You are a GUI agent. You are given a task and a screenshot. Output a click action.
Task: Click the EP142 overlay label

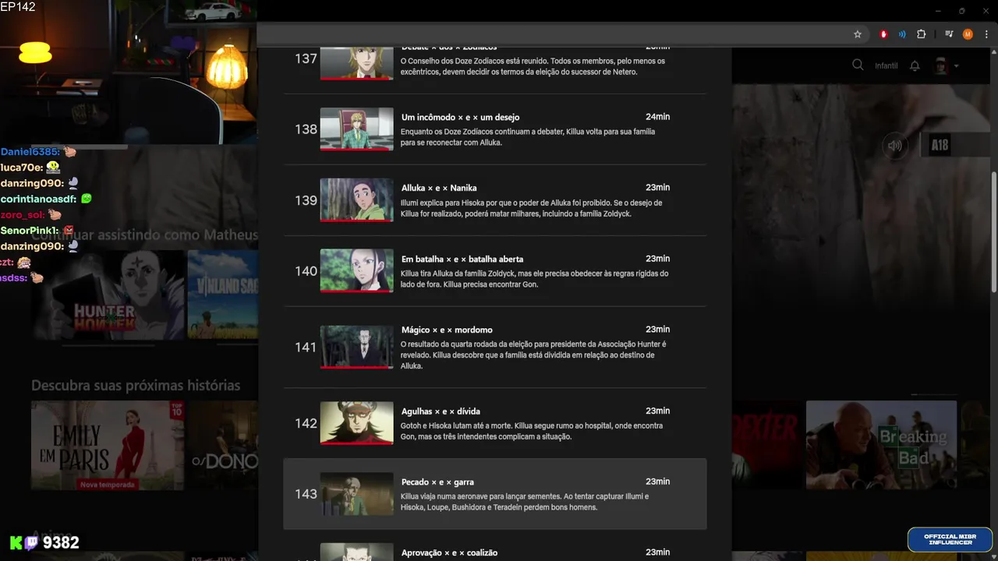click(17, 7)
